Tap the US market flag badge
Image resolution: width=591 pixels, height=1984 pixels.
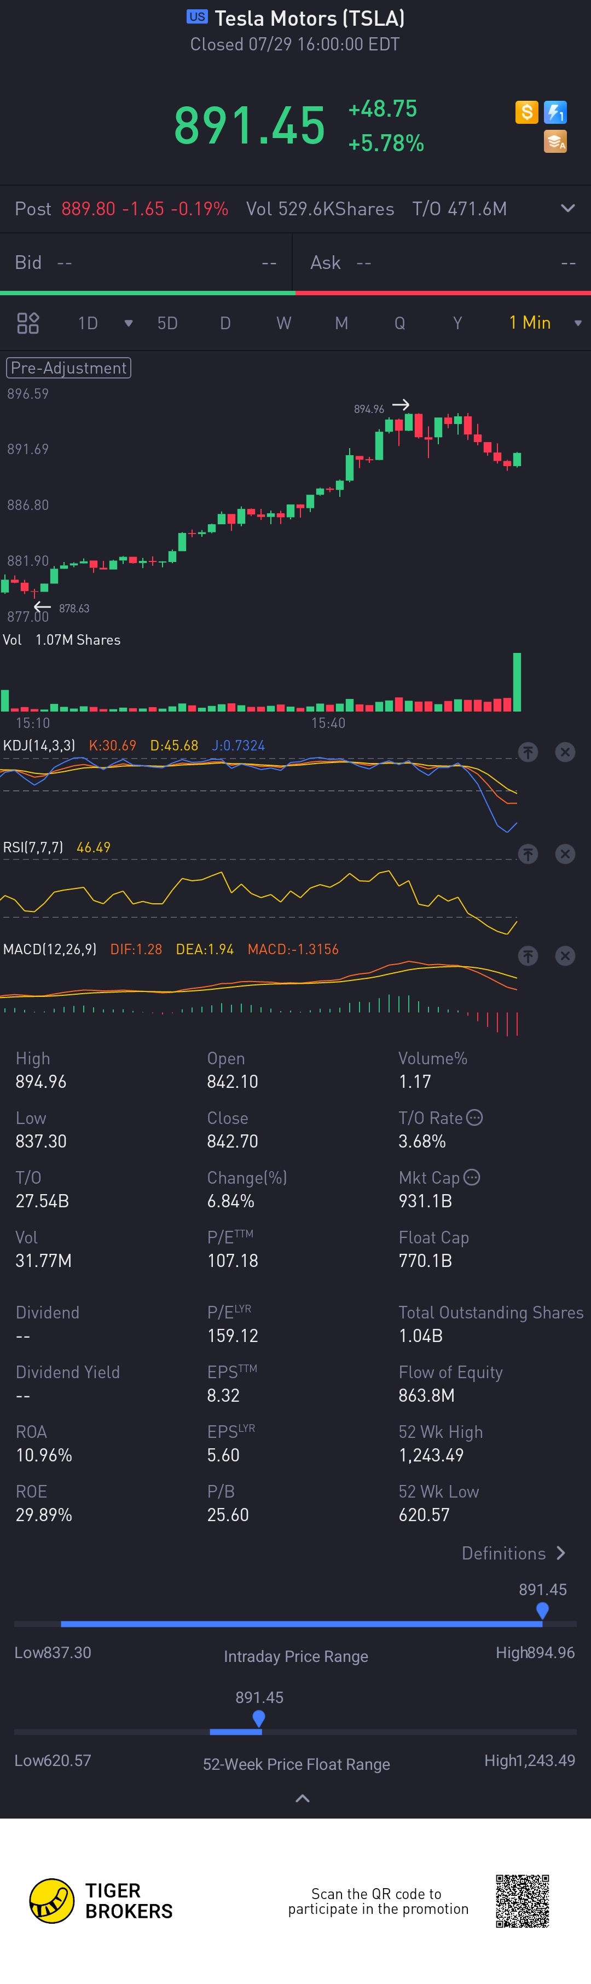coord(197,16)
